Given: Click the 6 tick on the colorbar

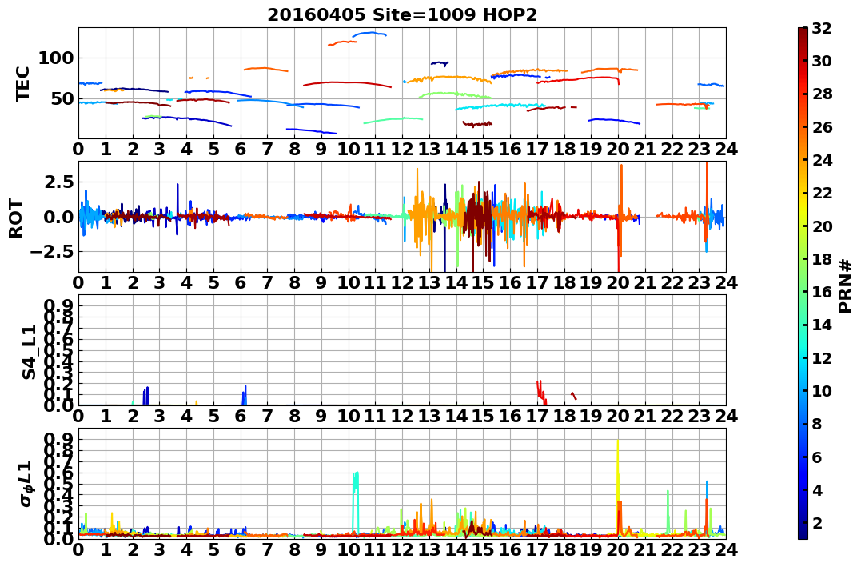Looking at the screenshot, I should [x=816, y=457].
